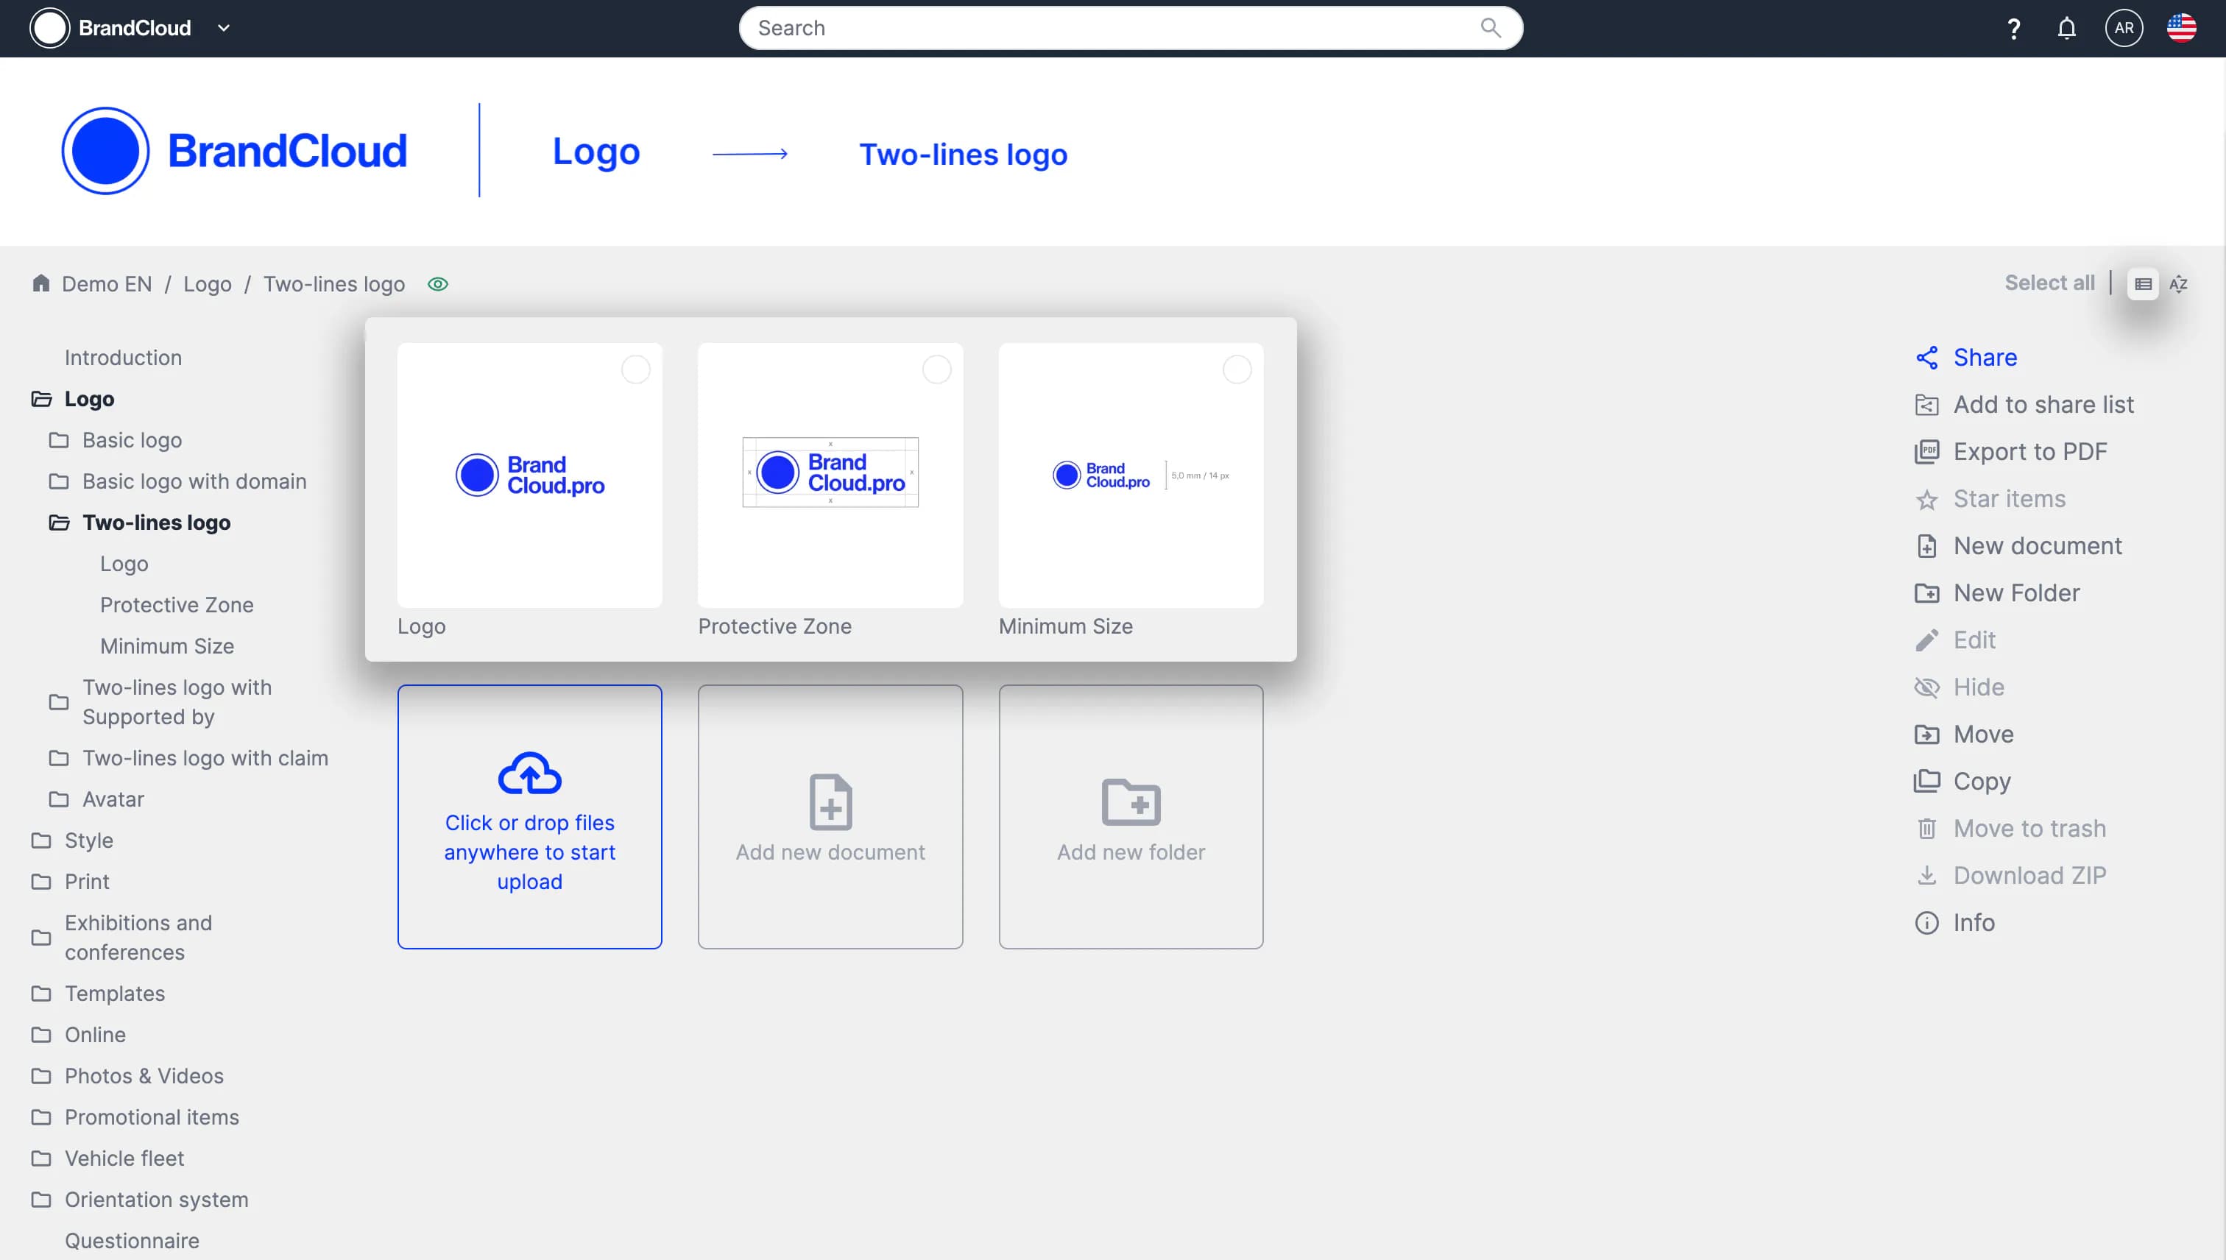Click Share in the actions menu
2226x1260 pixels.
click(x=1984, y=358)
